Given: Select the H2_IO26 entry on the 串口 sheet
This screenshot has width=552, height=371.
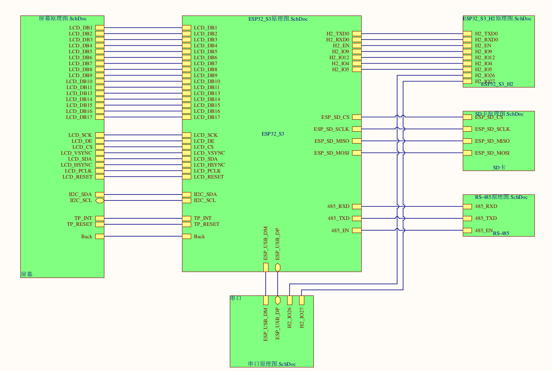Looking at the screenshot, I should pyautogui.click(x=290, y=300).
